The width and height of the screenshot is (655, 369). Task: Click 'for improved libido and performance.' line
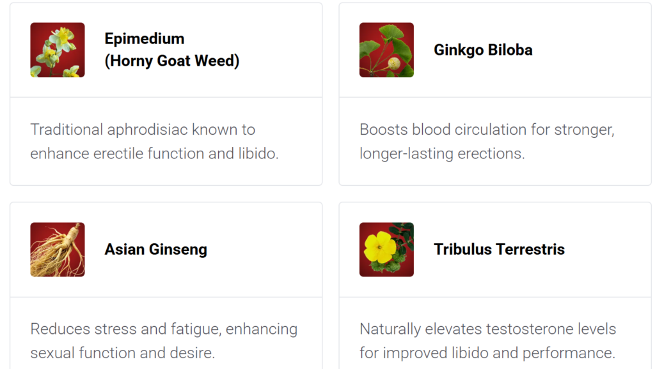[x=487, y=353]
